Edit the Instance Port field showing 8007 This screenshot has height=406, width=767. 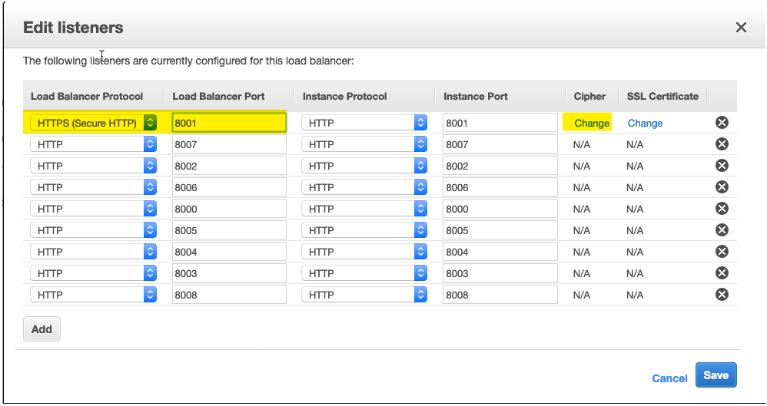point(500,144)
